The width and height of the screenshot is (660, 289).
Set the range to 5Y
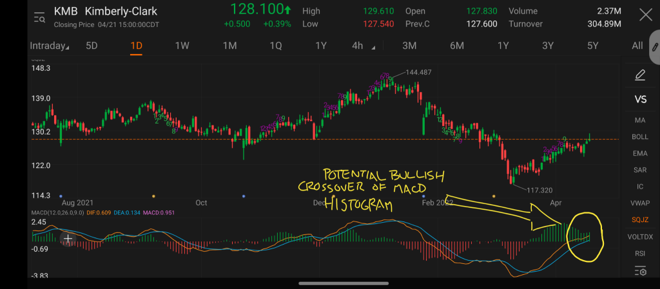click(x=593, y=46)
